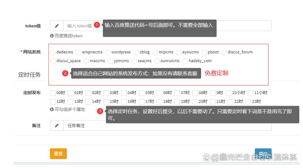The width and height of the screenshot is (303, 168).
Task: Check the 23时 schedule checkbox
Action: 248,102
